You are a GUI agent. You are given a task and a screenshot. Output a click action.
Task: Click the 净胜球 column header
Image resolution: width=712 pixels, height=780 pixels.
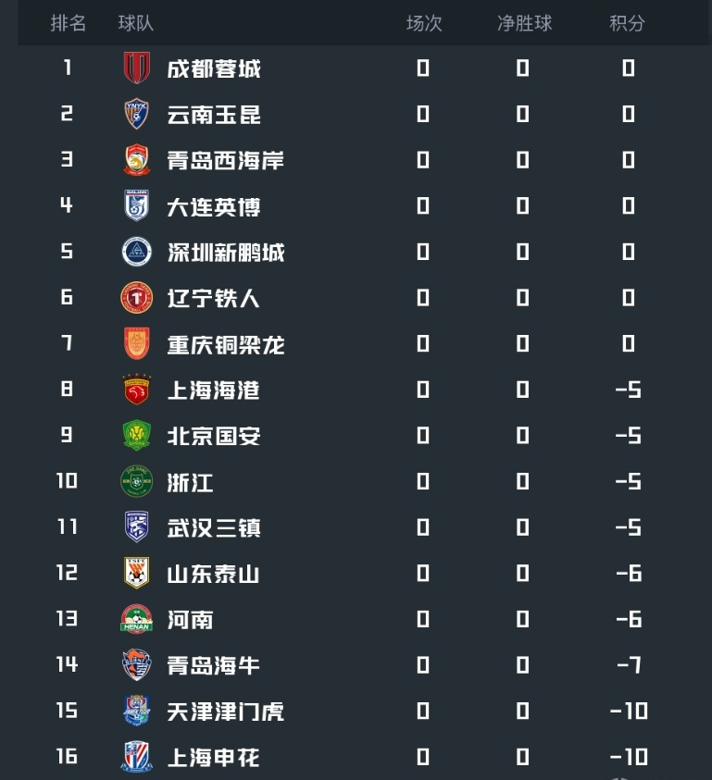click(524, 23)
